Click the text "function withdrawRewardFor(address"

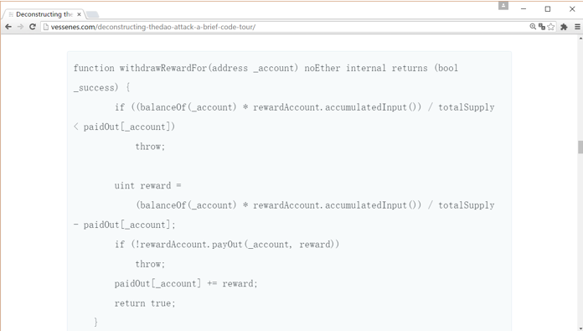click(161, 68)
